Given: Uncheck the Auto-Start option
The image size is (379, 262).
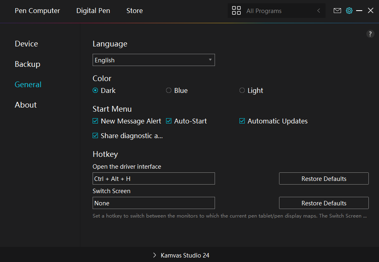Looking at the screenshot, I should (x=169, y=121).
